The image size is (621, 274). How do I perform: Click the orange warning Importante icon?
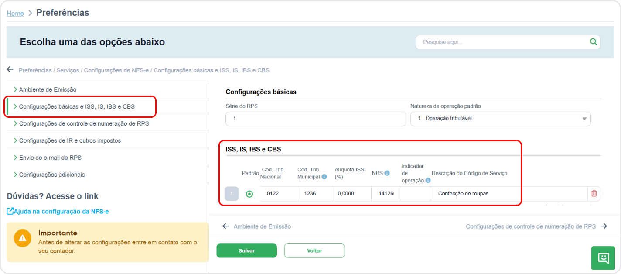(x=22, y=238)
